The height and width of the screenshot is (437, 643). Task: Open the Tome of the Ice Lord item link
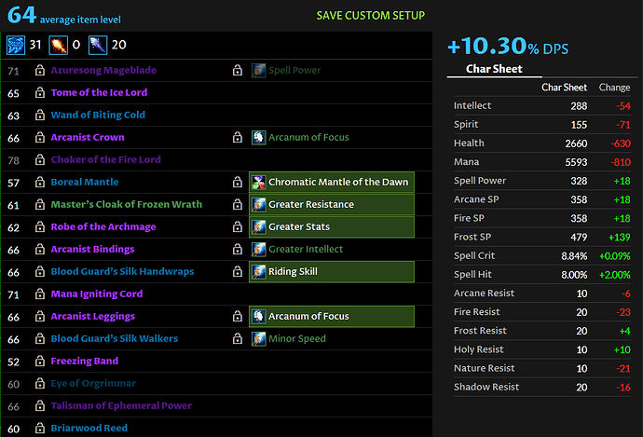(x=99, y=92)
